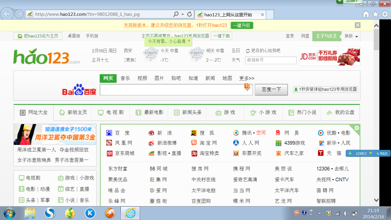Click the 登录 link
The height and width of the screenshot is (220, 391).
(x=290, y=36)
